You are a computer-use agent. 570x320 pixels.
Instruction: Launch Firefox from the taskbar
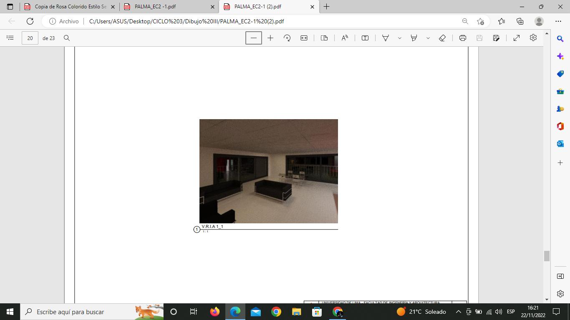point(214,312)
